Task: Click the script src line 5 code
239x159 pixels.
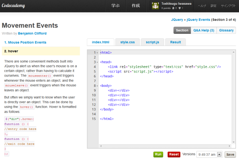Action: [x=141, y=71]
